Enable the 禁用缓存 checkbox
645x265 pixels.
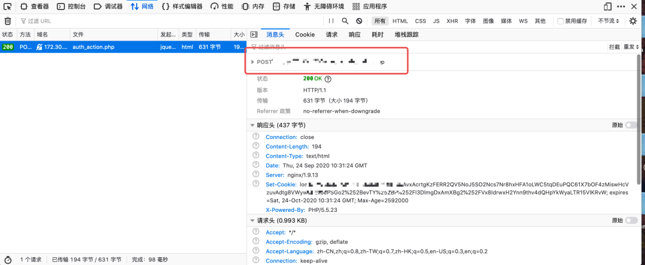[x=560, y=21]
